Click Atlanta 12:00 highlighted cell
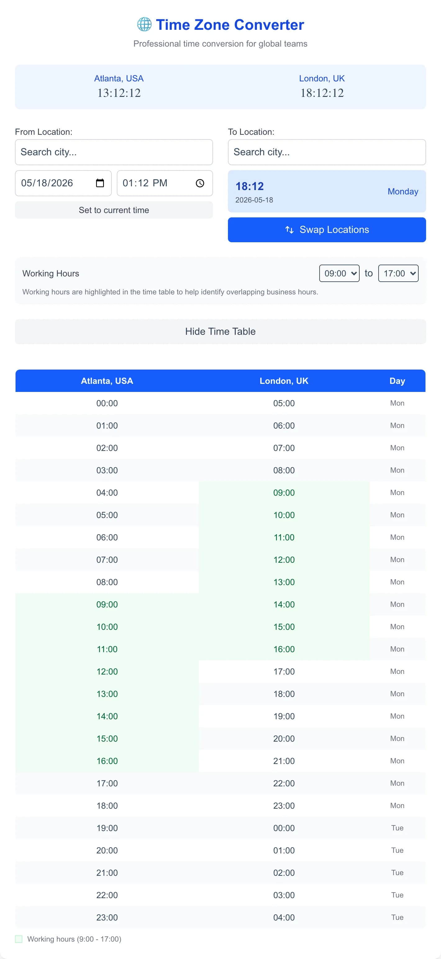 click(107, 671)
